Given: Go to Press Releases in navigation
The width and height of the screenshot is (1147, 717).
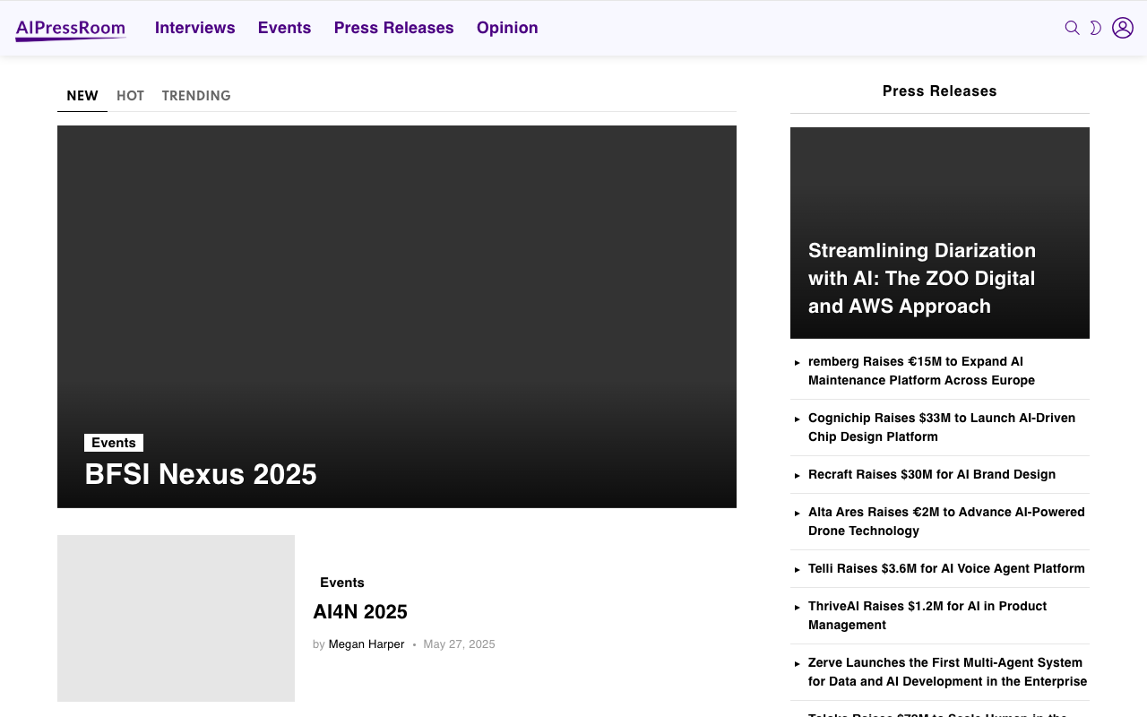Looking at the screenshot, I should pyautogui.click(x=394, y=28).
